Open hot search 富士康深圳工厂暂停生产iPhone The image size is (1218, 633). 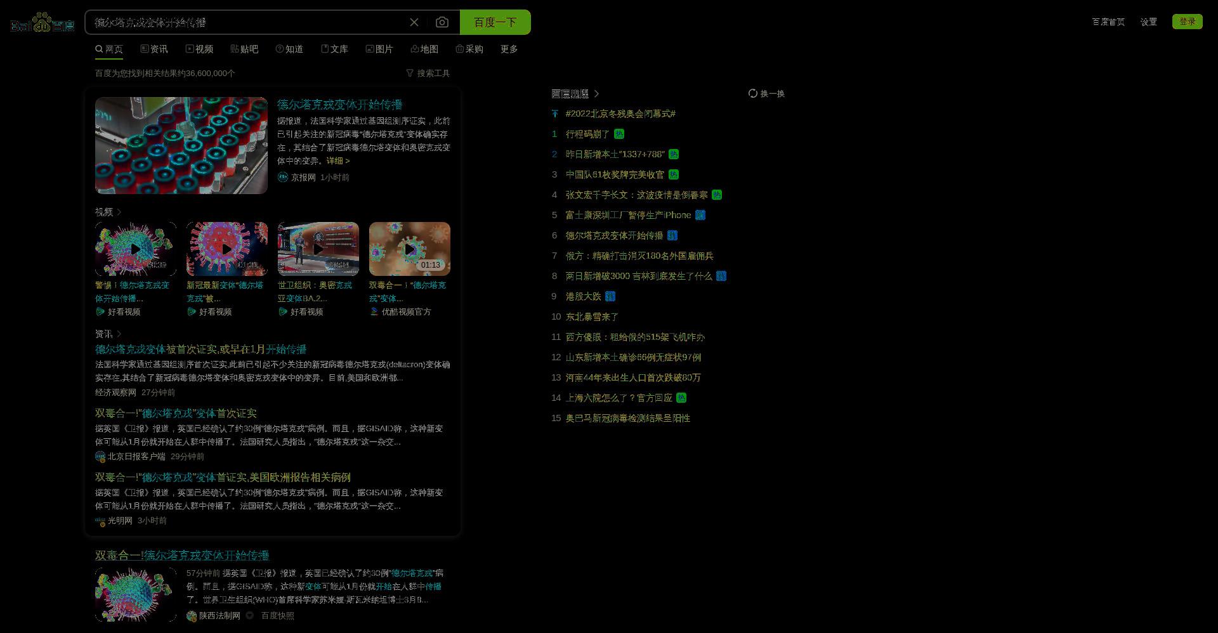[629, 215]
